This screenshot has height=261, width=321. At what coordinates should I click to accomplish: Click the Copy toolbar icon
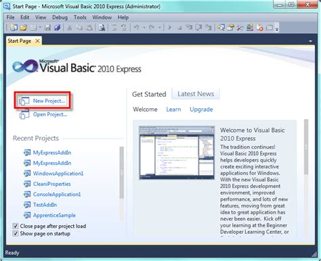79,28
